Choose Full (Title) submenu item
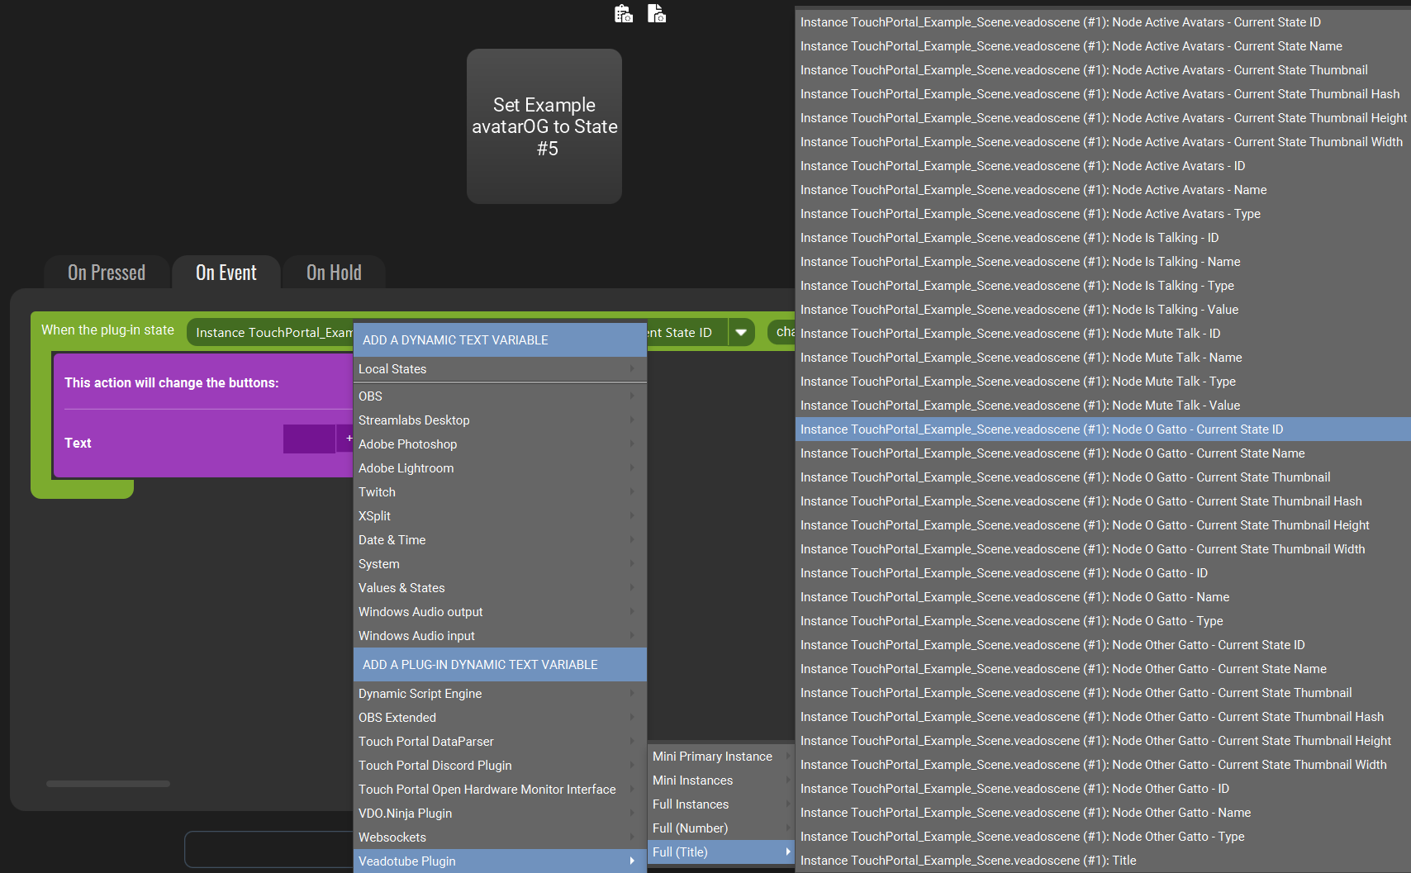 (x=721, y=852)
